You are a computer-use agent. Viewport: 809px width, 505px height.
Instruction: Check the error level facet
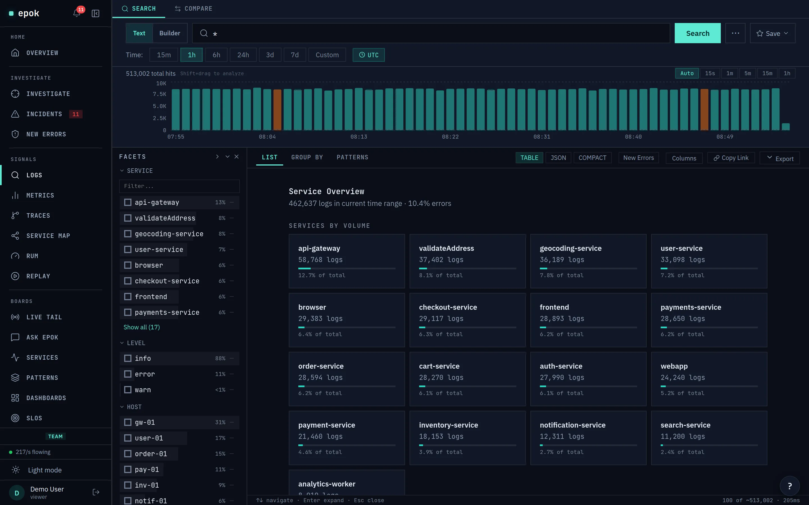[128, 374]
